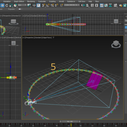Open the Graph Editors menu
Image resolution: width=127 pixels, height=127 pixels.
[x=19, y=1]
